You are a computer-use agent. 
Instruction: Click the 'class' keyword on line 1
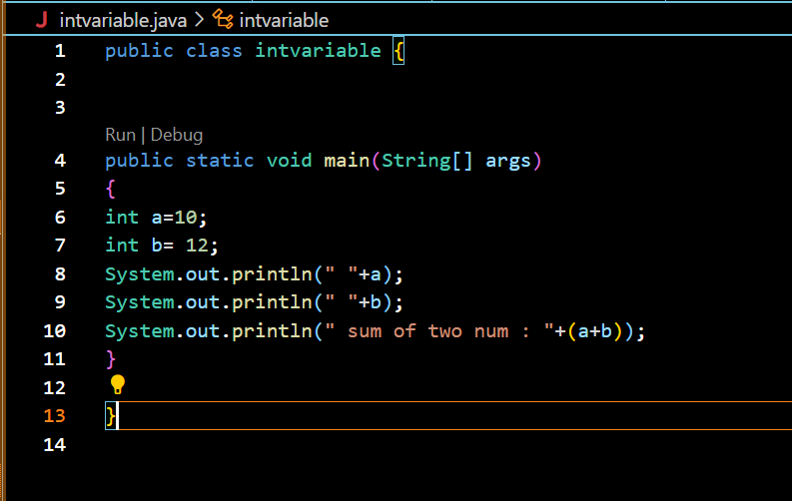click(214, 51)
